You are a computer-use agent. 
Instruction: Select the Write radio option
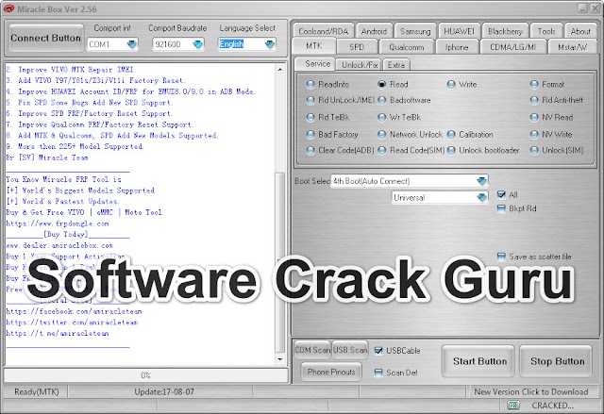(451, 84)
